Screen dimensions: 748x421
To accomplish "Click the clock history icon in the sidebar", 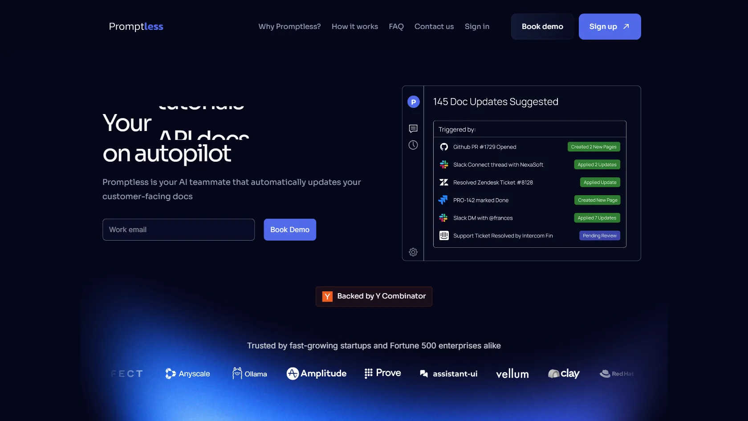I will coord(413,145).
